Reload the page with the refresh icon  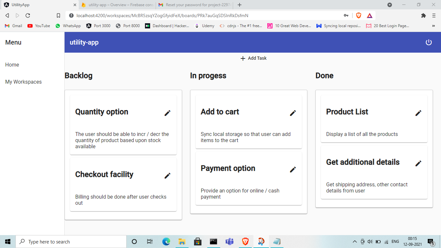pos(27,15)
